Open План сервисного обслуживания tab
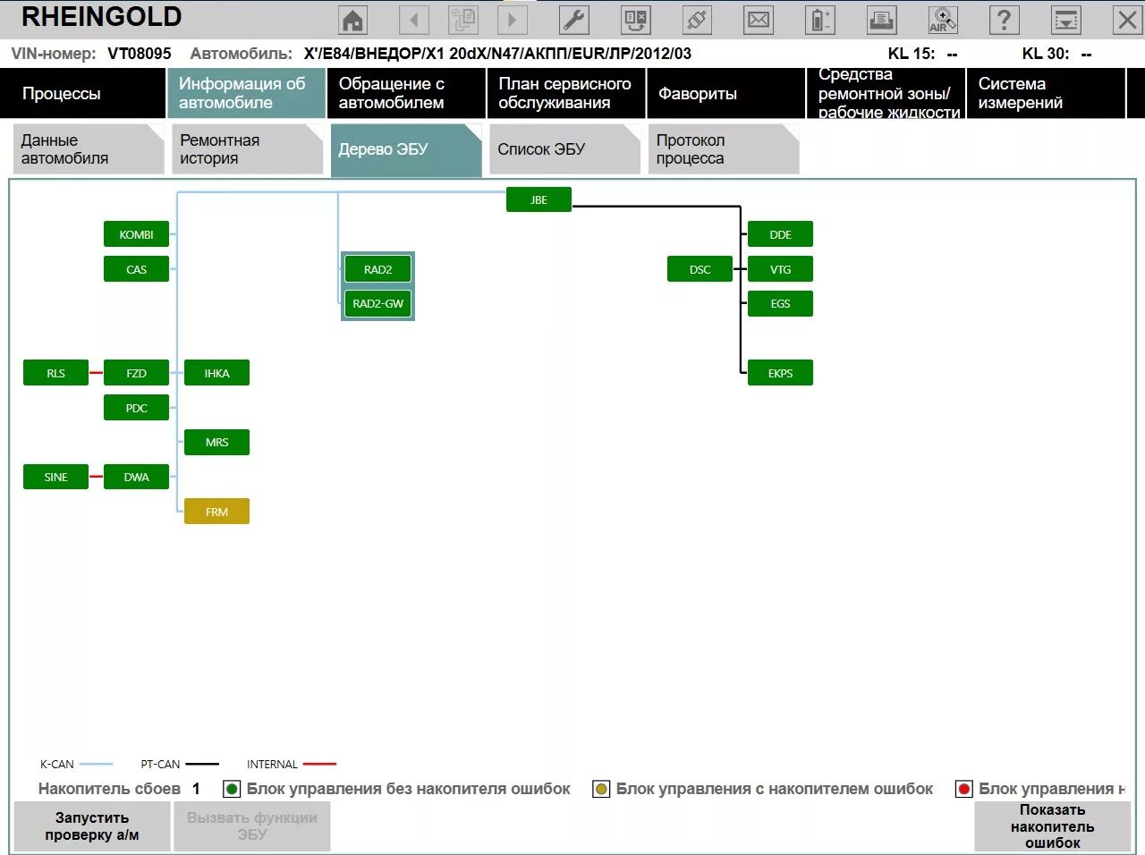Screen dimensions: 1145x855 point(566,93)
